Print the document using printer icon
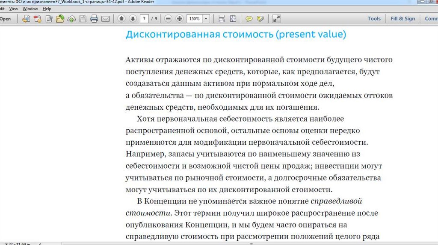The image size is (438, 245). [94, 19]
